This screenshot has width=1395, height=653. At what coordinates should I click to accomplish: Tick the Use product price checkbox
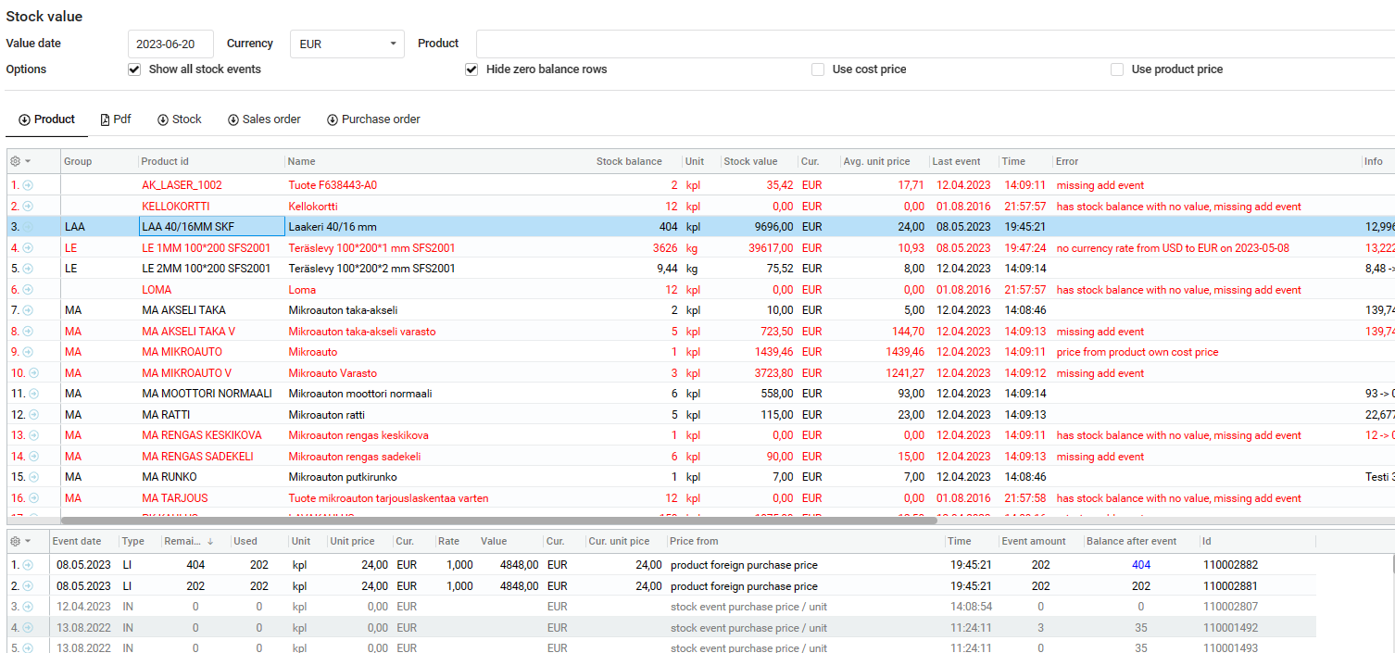click(x=1117, y=69)
